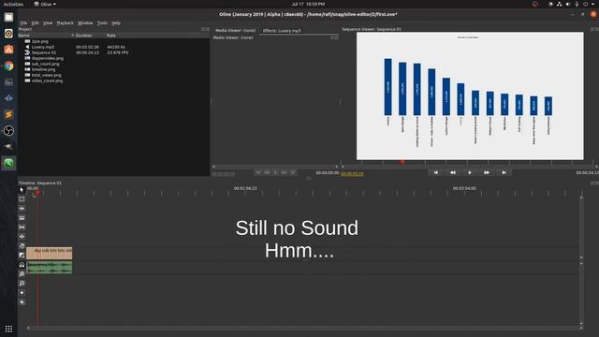Edit sequence timecode 00:00:05:22
This screenshot has height=337, width=599.
pos(352,174)
